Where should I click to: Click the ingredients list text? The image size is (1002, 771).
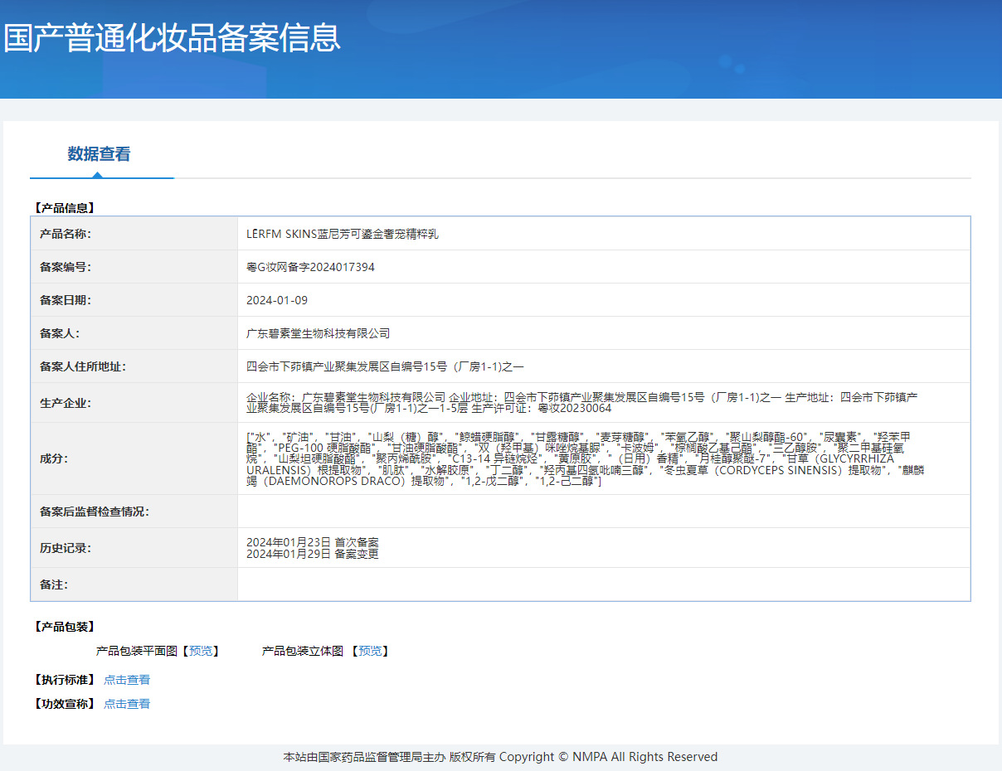[586, 458]
